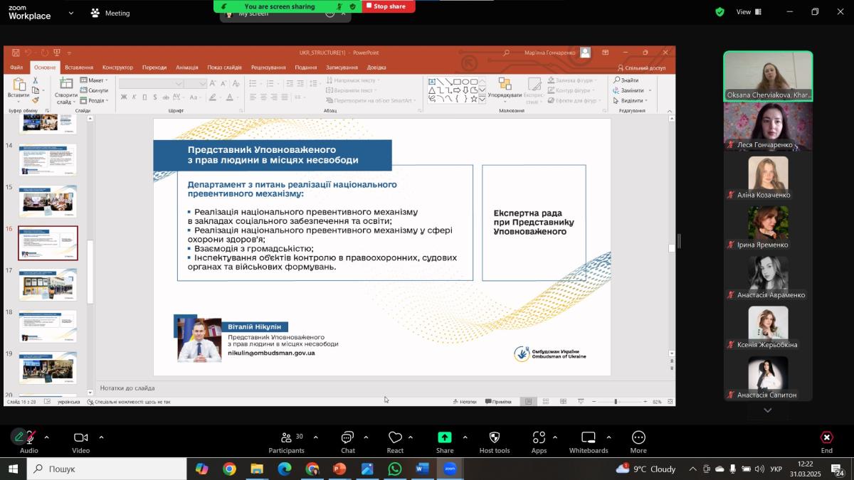Open the Анімація ribbon tab
Viewport: 854px width, 480px height.
(186, 68)
